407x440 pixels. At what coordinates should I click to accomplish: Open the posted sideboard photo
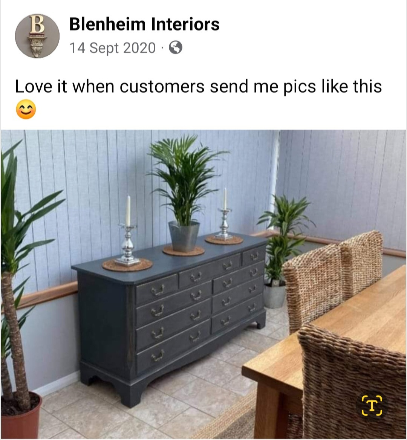coord(203,284)
